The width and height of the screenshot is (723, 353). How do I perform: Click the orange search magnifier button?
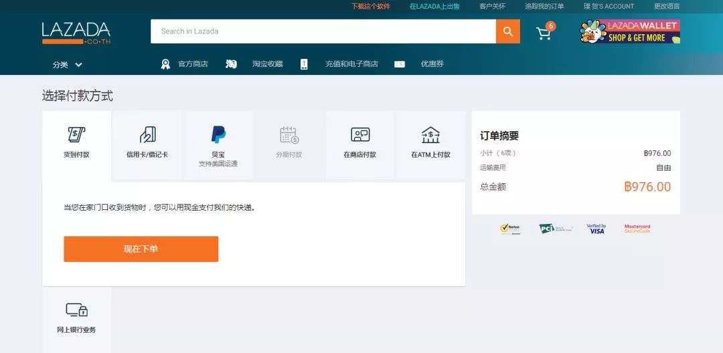point(508,31)
